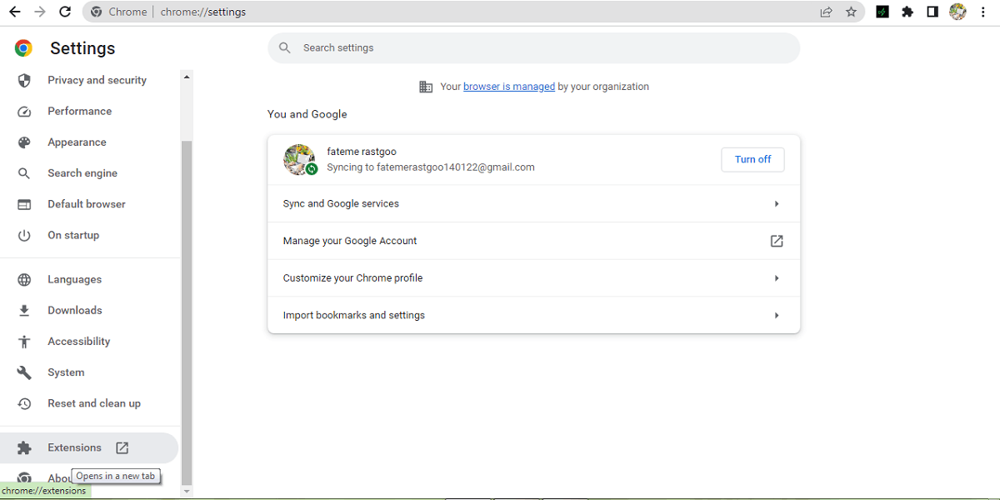The height and width of the screenshot is (500, 1000).
Task: Click the Extensions puzzle icon in sidebar
Action: coord(24,448)
